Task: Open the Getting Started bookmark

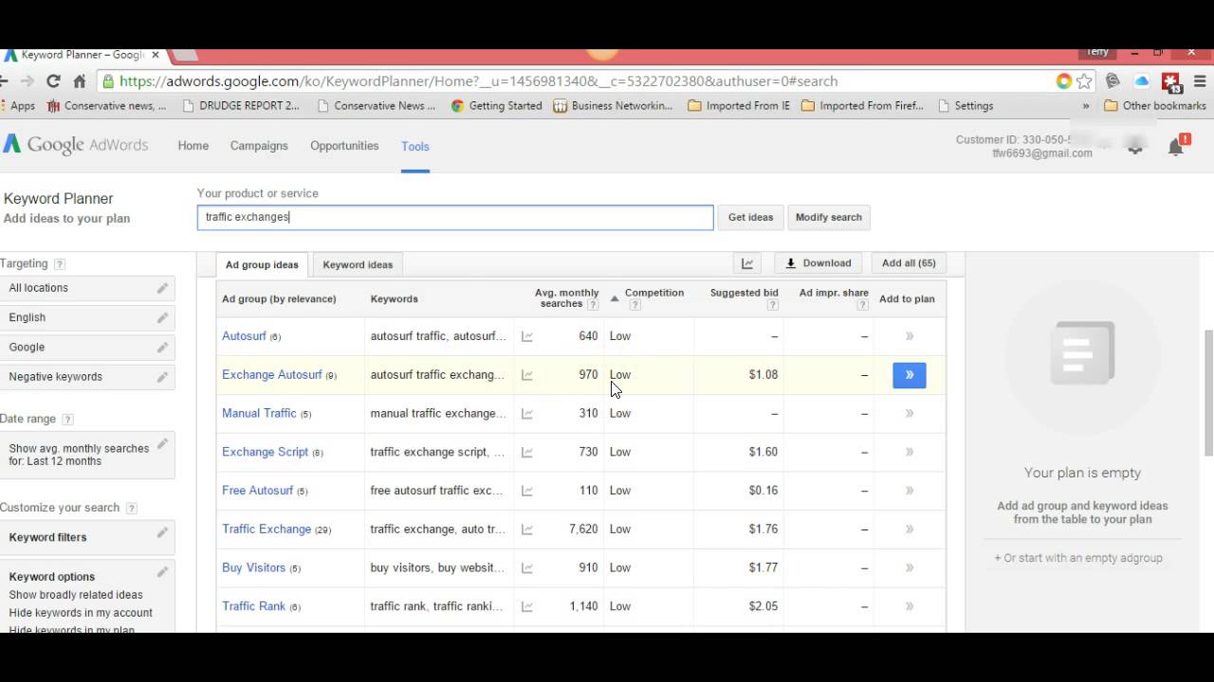Action: (496, 106)
